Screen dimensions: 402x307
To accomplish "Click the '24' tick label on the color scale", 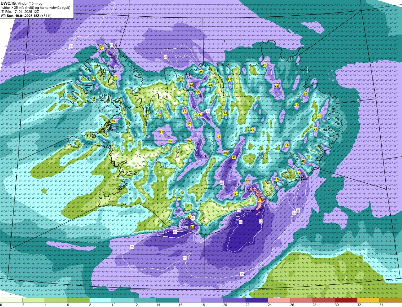I will click(x=269, y=305).
